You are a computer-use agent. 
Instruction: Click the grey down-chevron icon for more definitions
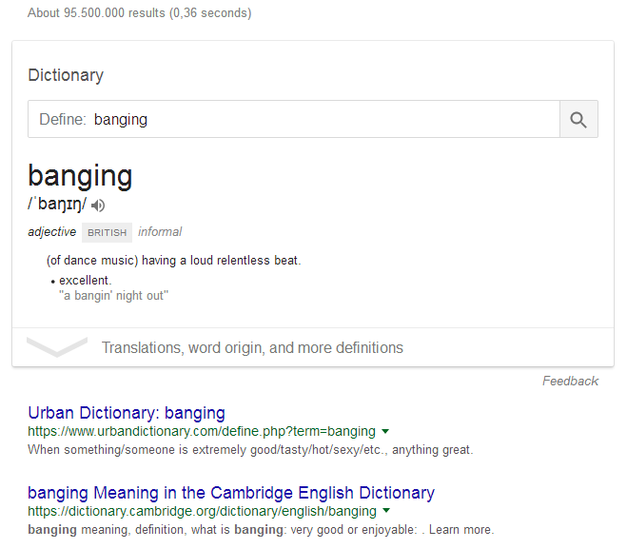[x=57, y=347]
